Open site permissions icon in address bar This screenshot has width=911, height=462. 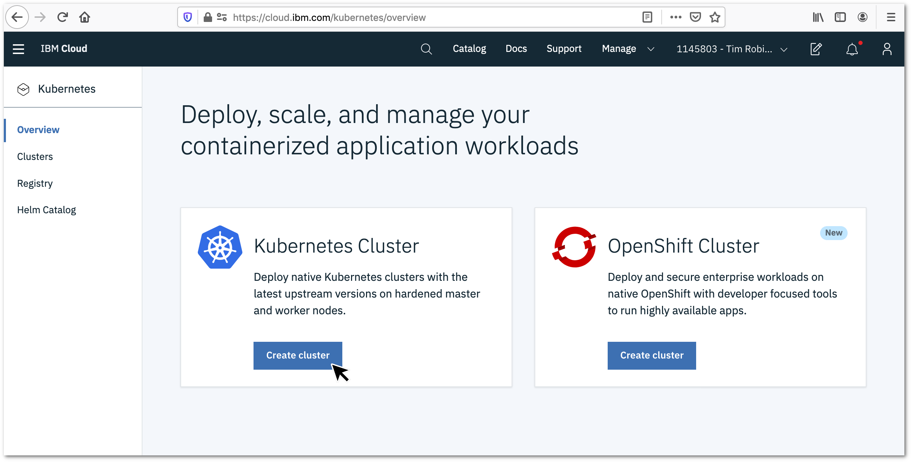click(222, 17)
